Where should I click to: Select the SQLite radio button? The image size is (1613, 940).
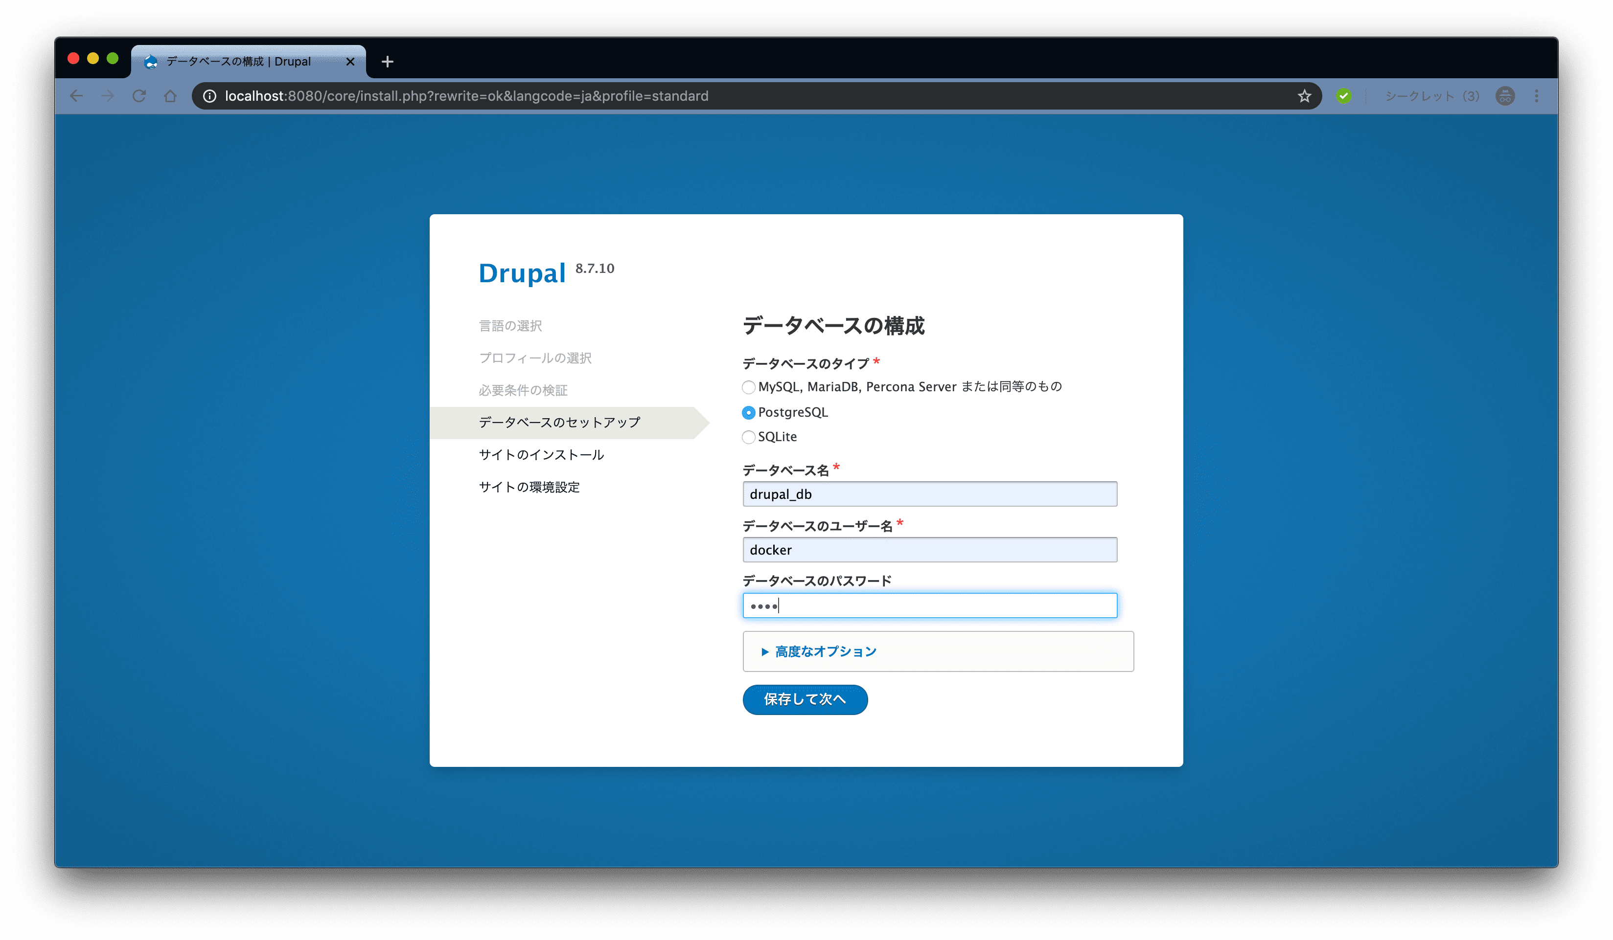748,437
